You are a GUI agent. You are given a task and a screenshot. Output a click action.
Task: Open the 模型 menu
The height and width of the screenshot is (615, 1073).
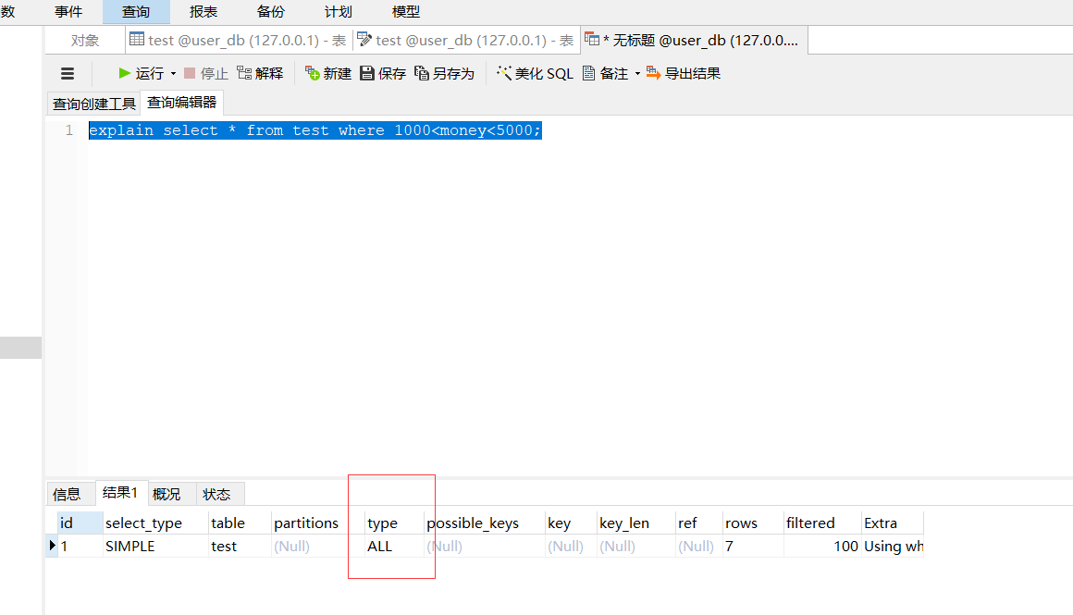tap(406, 12)
